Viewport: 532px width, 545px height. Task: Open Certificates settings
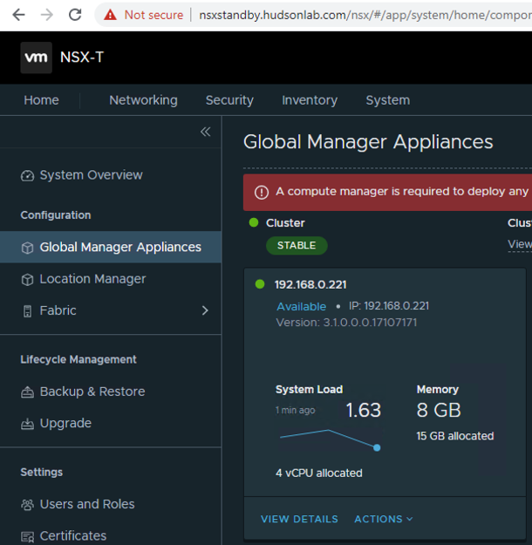click(x=73, y=536)
